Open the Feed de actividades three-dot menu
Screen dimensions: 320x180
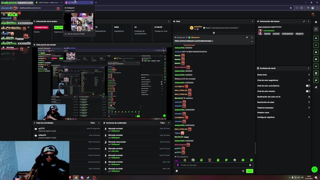pos(99,123)
